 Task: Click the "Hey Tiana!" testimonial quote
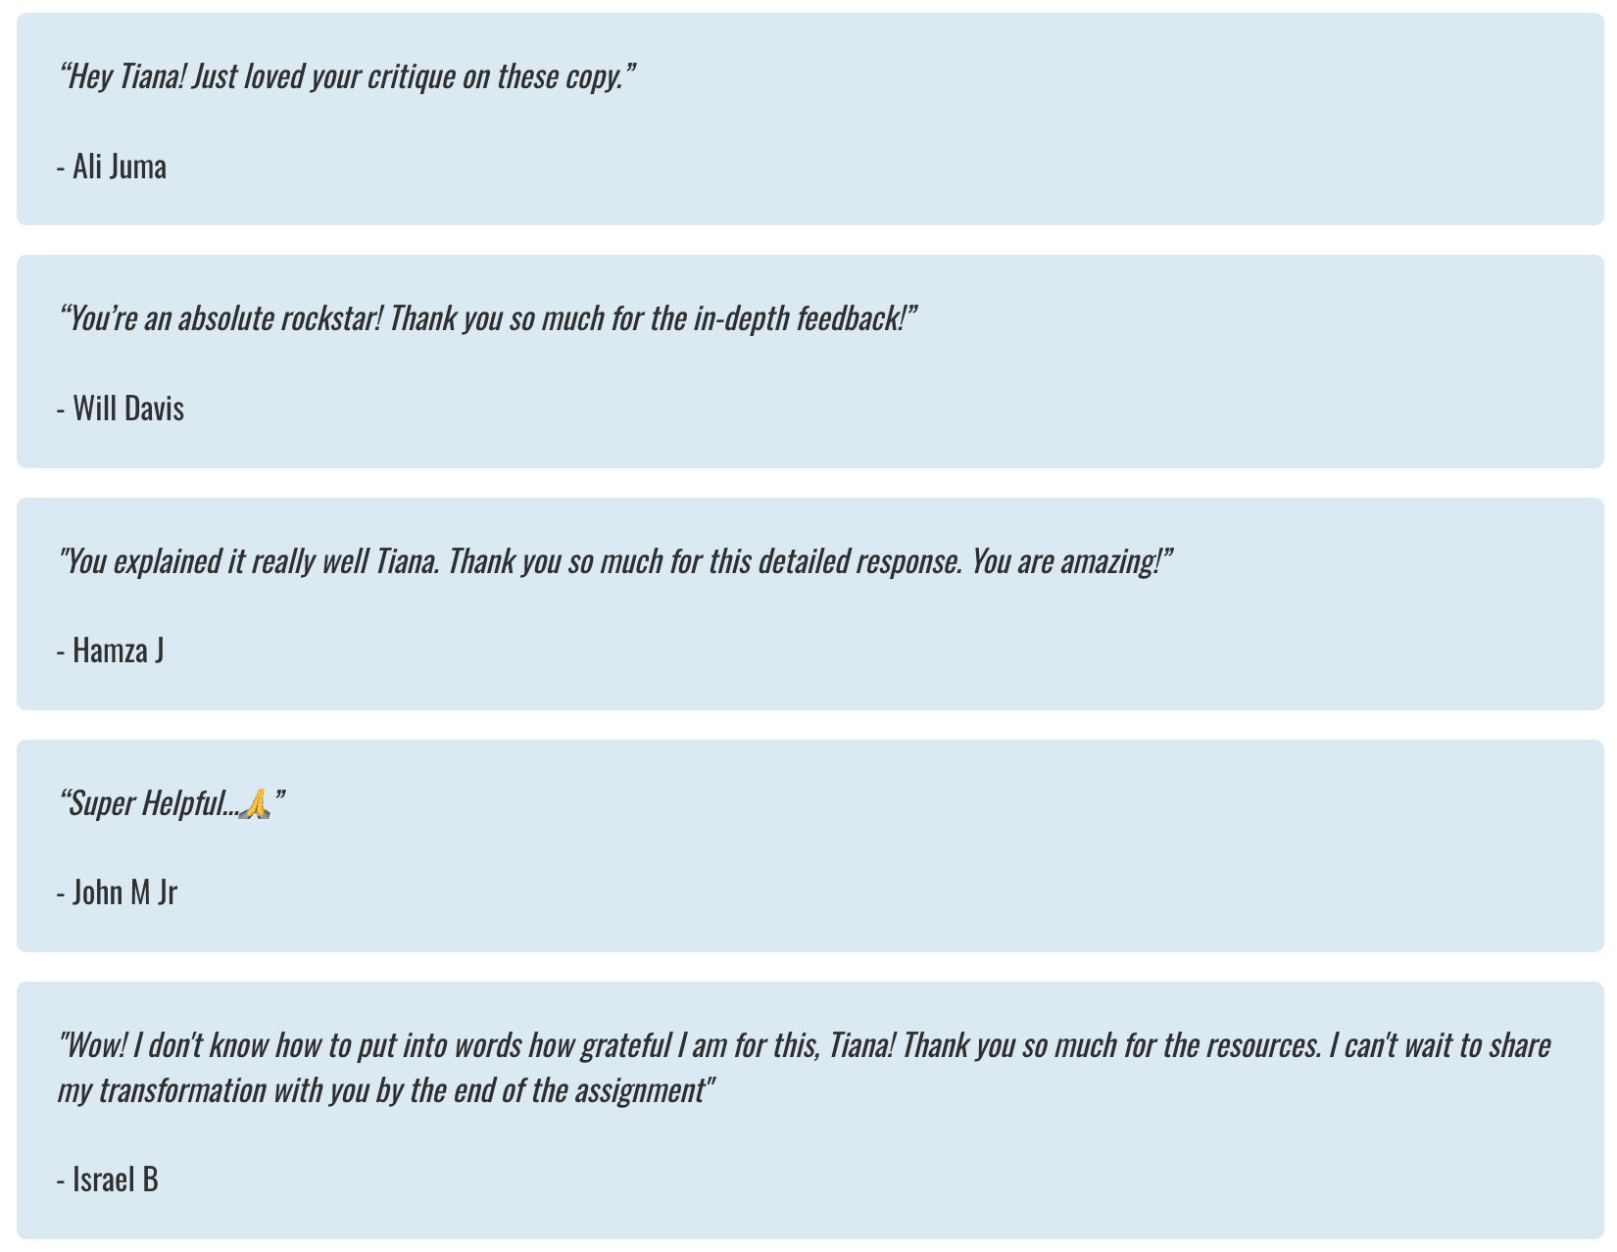pyautogui.click(x=347, y=76)
